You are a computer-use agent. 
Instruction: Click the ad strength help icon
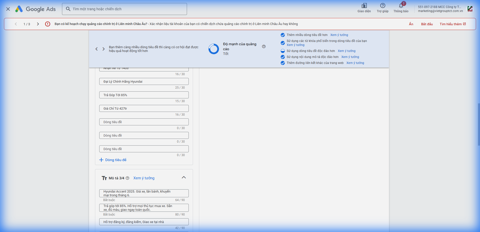click(264, 46)
